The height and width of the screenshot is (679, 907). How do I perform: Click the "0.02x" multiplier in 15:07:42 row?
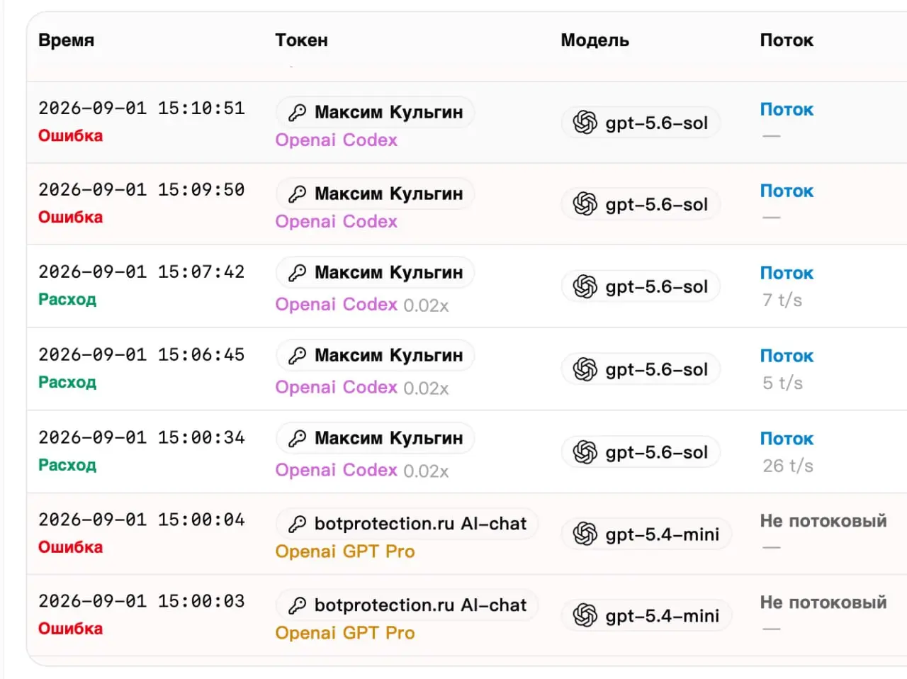click(x=426, y=305)
